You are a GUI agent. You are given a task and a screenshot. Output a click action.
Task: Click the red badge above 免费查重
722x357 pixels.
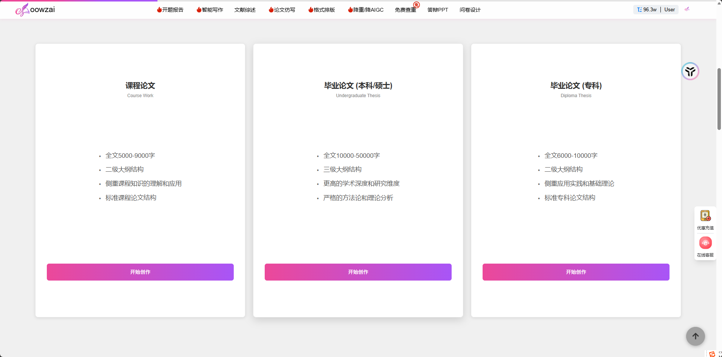pos(417,5)
